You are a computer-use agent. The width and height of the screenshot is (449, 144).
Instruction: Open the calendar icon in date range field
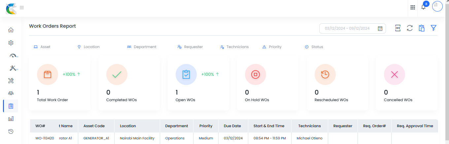[x=380, y=29]
